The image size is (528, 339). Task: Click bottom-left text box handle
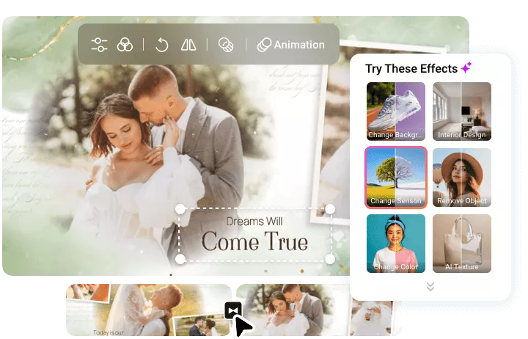click(180, 259)
